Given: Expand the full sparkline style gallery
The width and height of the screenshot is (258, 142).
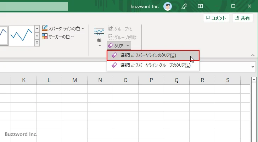Looking at the screenshot, I should (x=37, y=43).
